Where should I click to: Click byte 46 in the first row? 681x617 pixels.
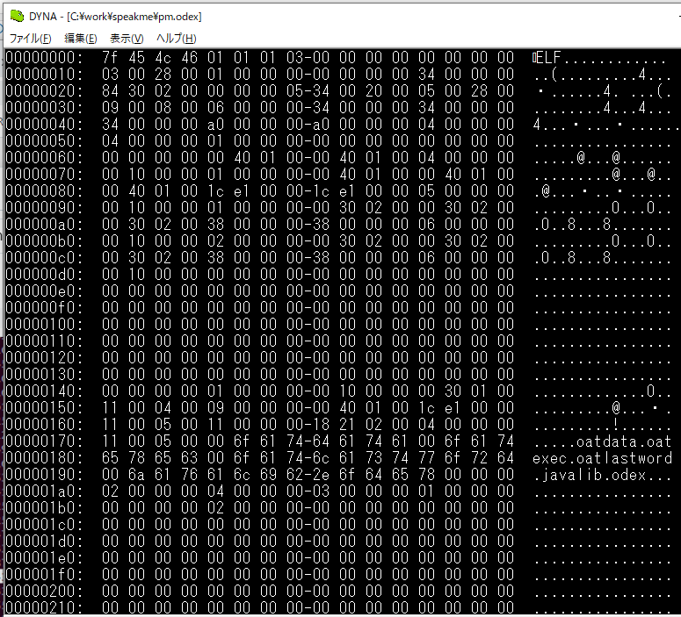point(189,57)
